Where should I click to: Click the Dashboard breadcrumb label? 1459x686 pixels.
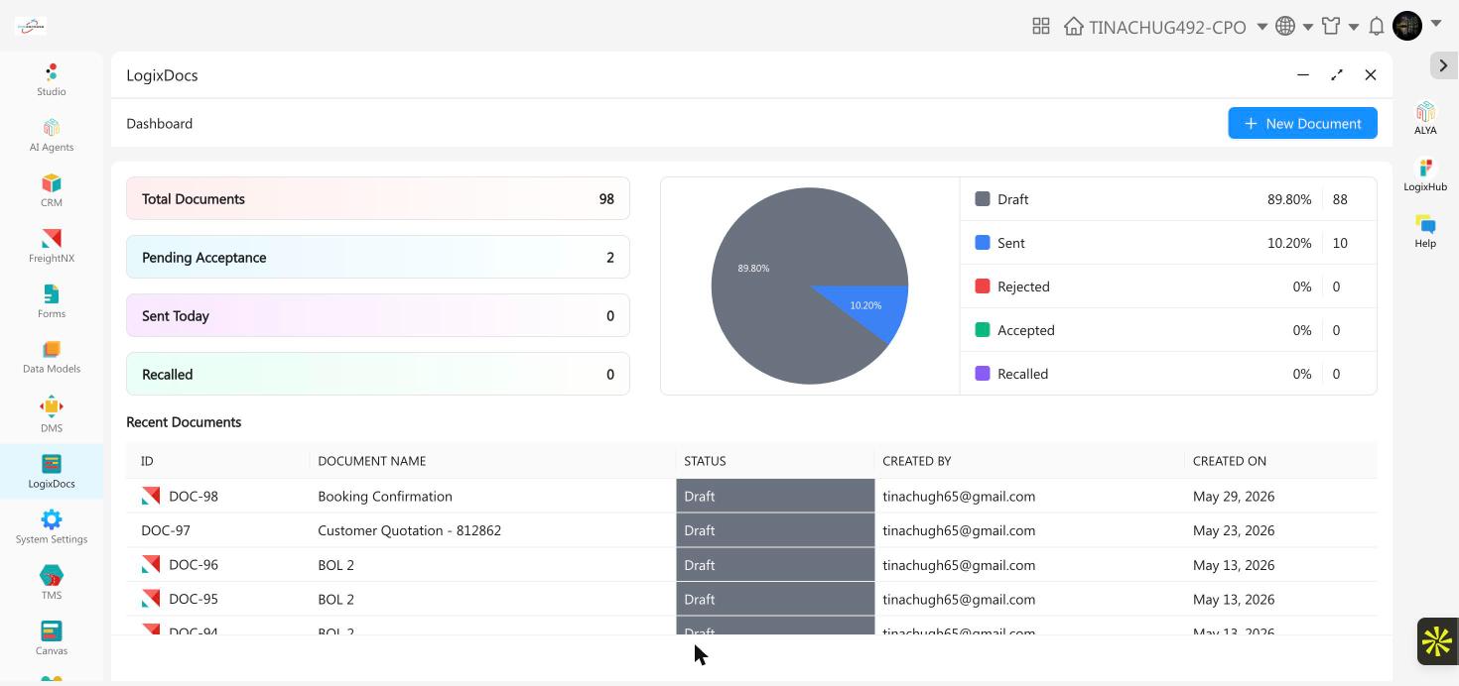pos(159,123)
